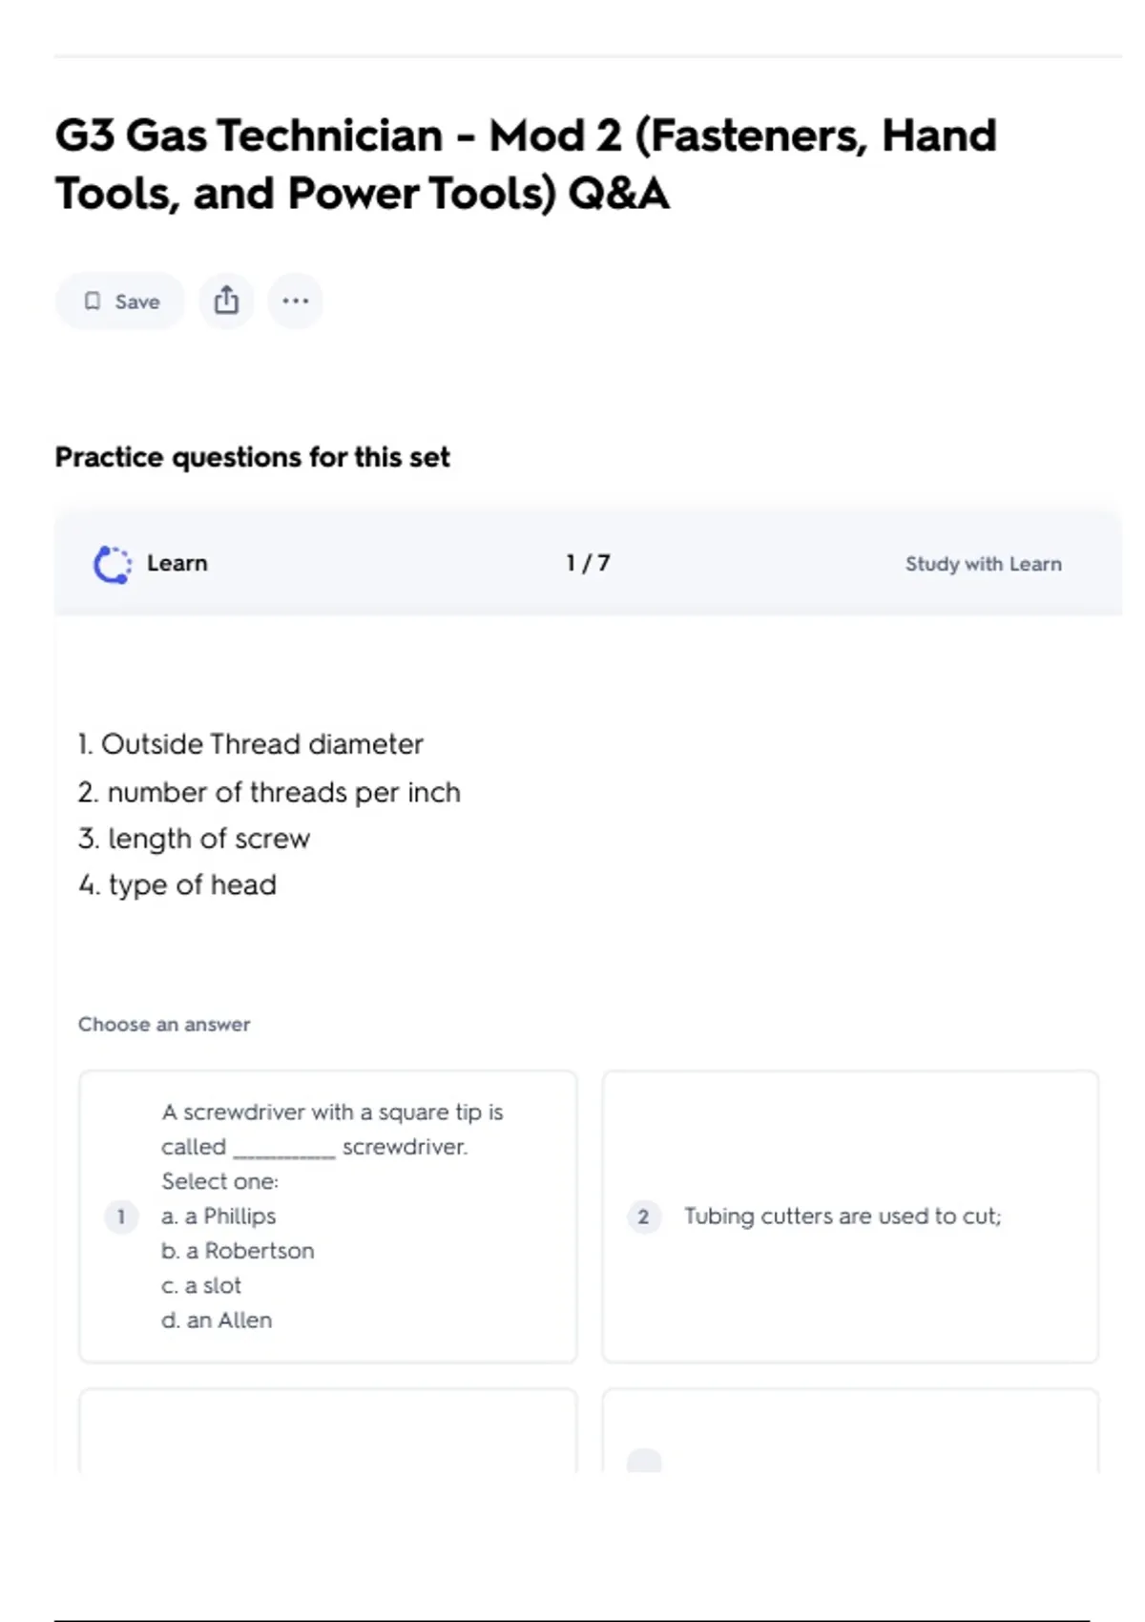Image resolution: width=1145 pixels, height=1622 pixels.
Task: Click the Save button
Action: coord(120,302)
